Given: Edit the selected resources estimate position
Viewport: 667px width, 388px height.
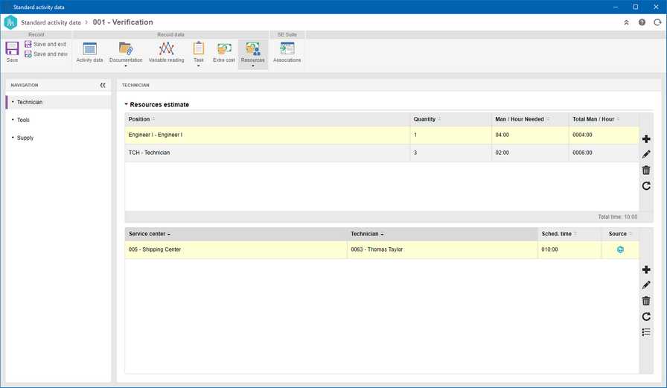Looking at the screenshot, I should pyautogui.click(x=646, y=154).
